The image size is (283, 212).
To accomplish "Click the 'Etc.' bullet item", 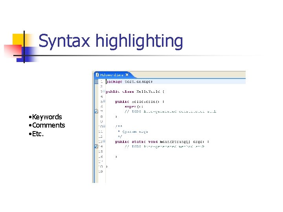I will 36,134.
